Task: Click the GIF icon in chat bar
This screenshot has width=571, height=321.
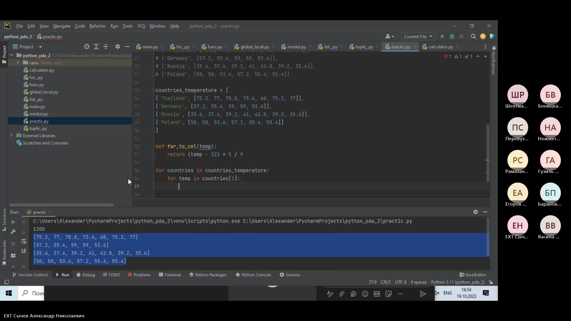Action: coord(377,294)
